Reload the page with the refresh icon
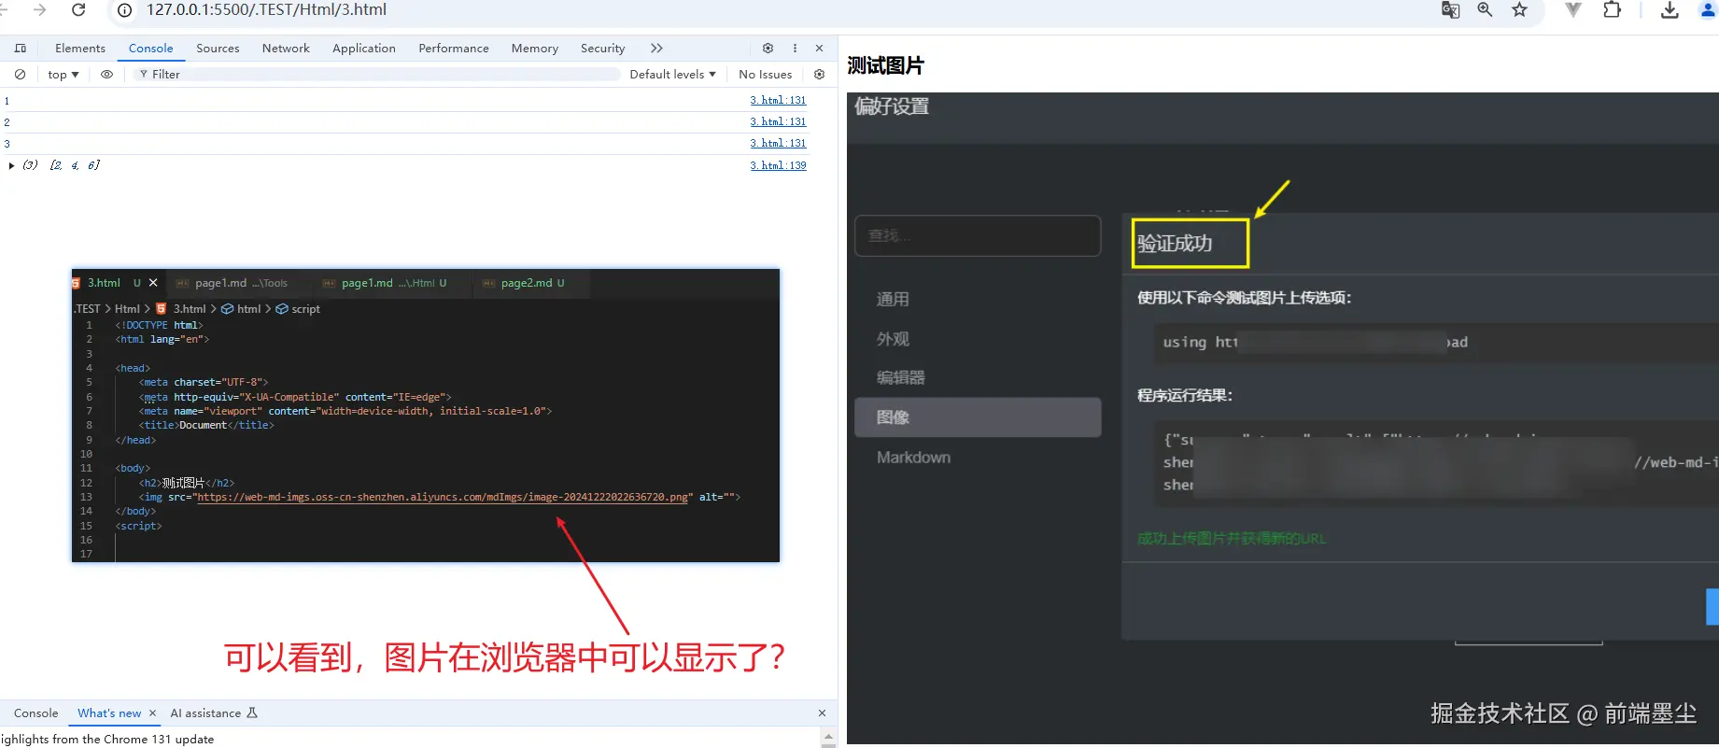 coord(78,9)
